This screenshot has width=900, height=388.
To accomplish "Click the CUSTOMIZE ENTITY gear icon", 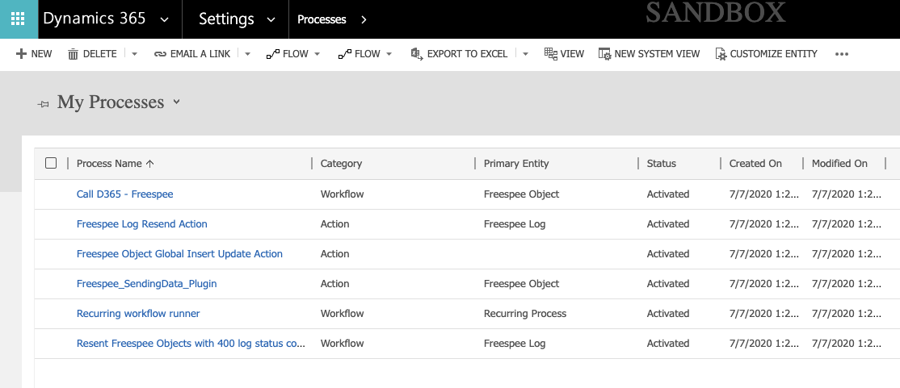I will (x=721, y=54).
